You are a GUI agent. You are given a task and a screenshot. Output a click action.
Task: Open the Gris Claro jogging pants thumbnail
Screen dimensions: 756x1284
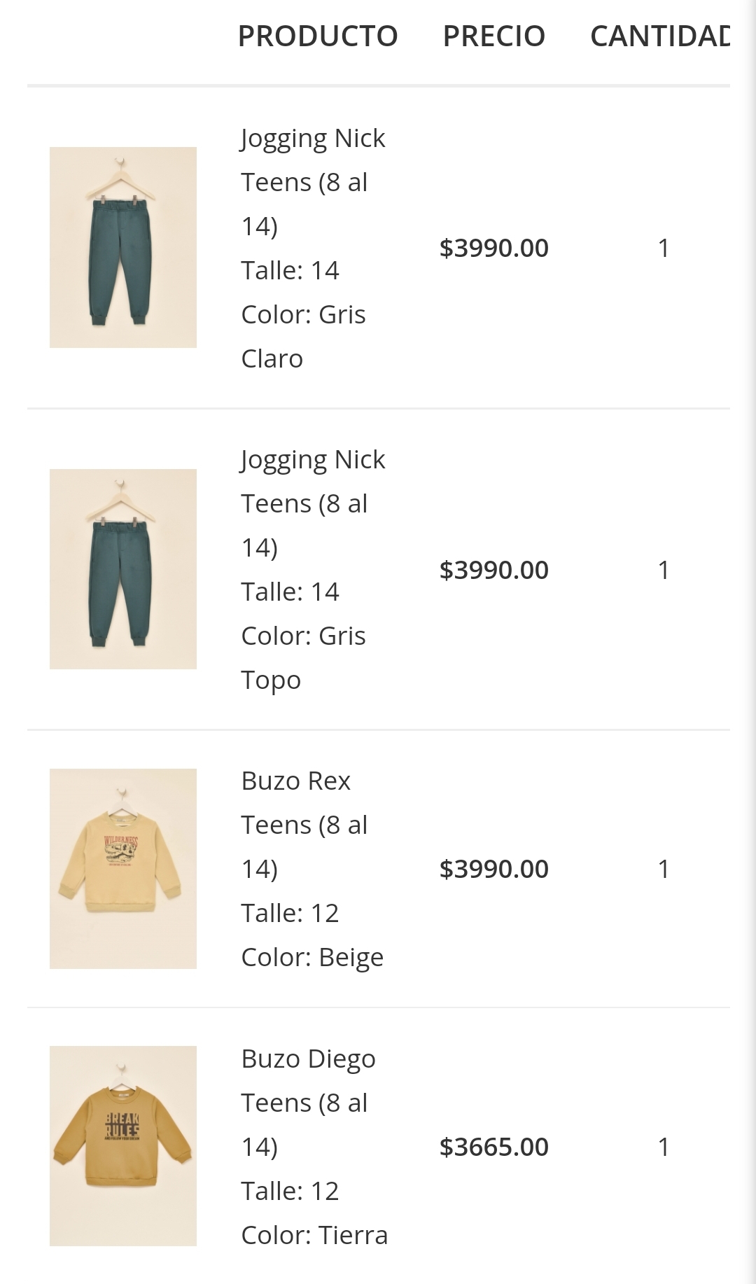pos(123,247)
